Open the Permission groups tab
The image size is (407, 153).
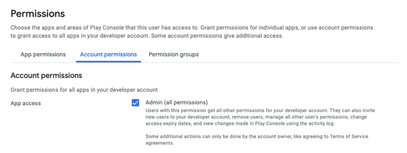(x=173, y=55)
